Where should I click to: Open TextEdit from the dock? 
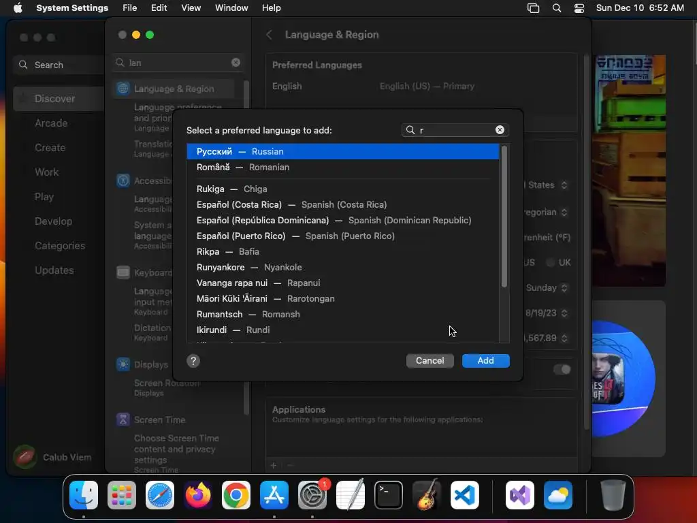351,495
